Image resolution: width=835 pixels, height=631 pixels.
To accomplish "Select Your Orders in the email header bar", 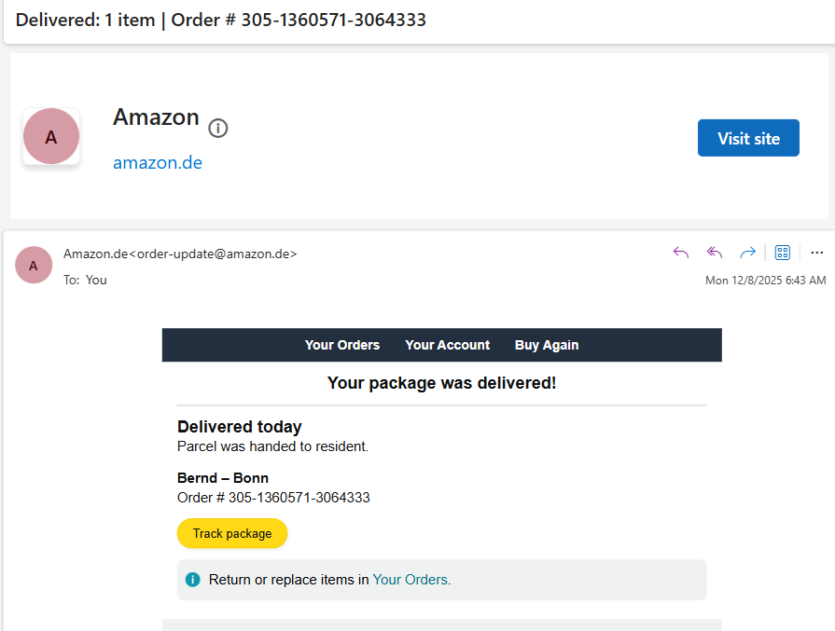I will point(342,345).
